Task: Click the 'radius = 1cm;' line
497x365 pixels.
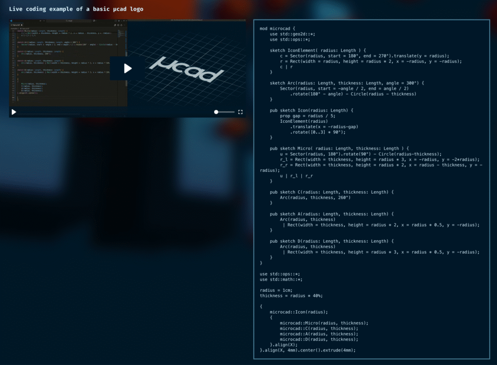Action: [276, 290]
